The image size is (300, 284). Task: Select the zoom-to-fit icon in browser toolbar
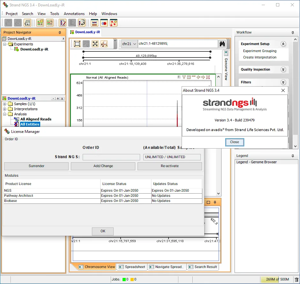coord(95,44)
